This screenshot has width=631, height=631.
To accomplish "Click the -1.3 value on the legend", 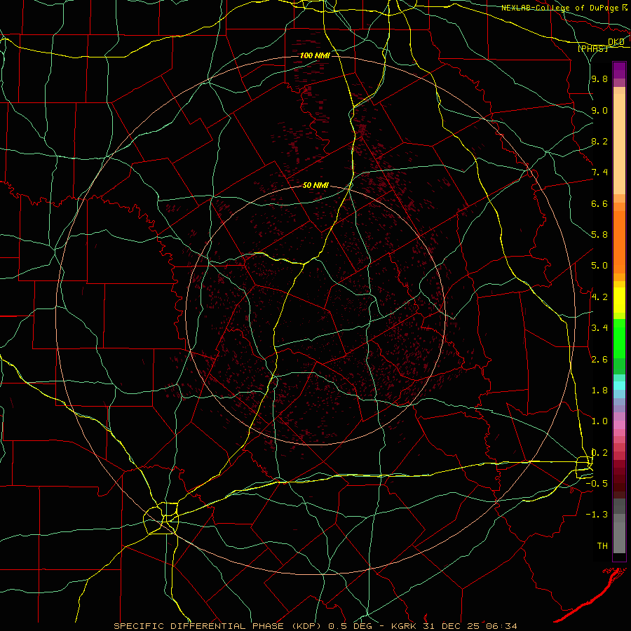I will tap(597, 515).
